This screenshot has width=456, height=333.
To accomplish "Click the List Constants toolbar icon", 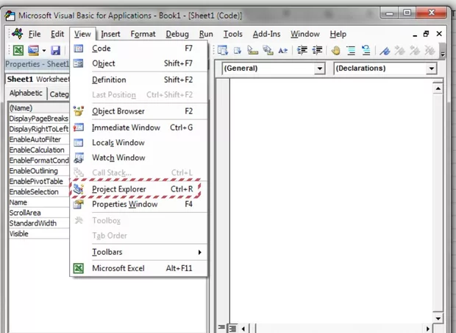I will pyautogui.click(x=238, y=50).
